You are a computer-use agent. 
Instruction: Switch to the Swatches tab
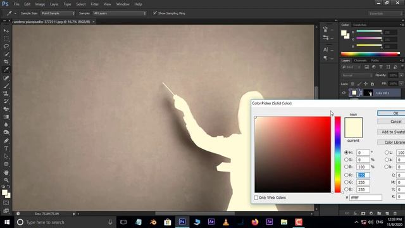coord(359,25)
